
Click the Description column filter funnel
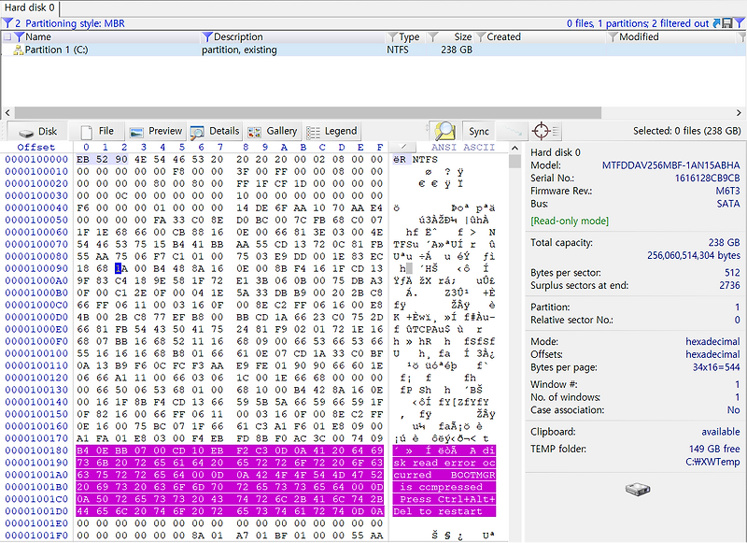coord(207,36)
